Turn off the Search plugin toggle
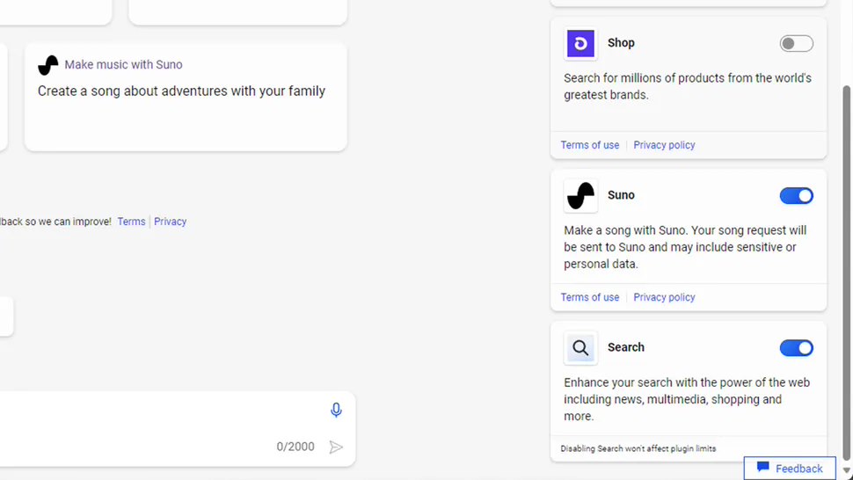Viewport: 853px width, 480px height. click(x=796, y=348)
